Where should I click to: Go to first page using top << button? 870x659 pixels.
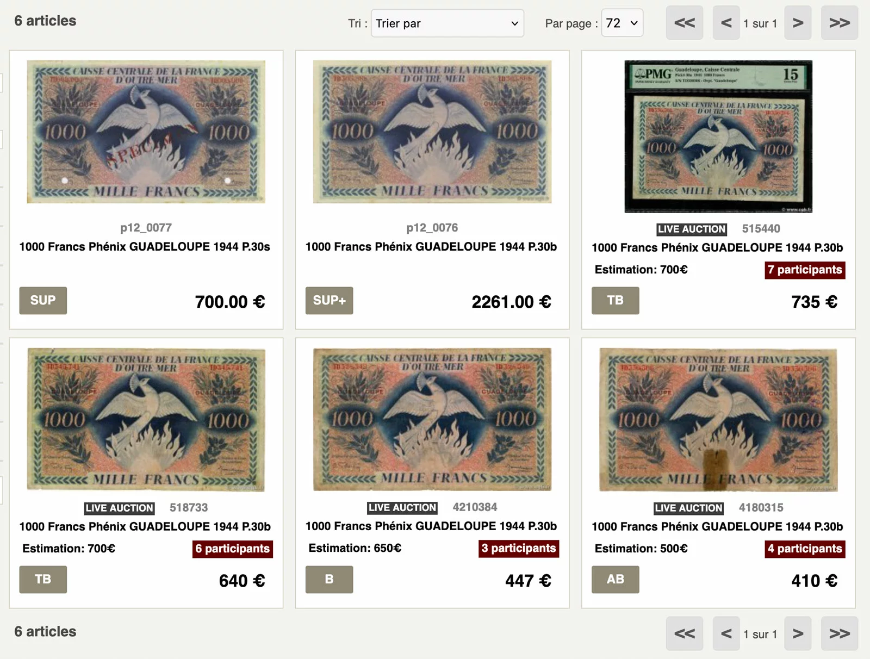[x=685, y=23]
